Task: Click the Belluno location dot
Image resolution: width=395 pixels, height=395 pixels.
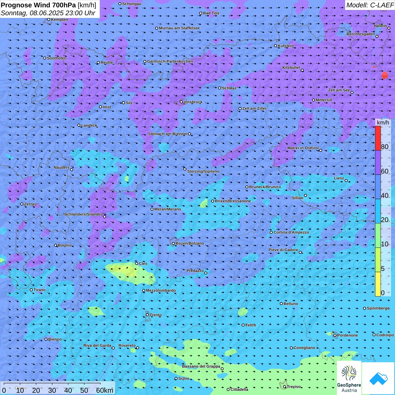Action: click(281, 304)
